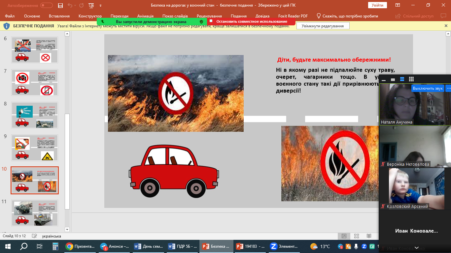Expand more participants with Zoom panel down chevron
The width and height of the screenshot is (451, 253).
pos(417,248)
